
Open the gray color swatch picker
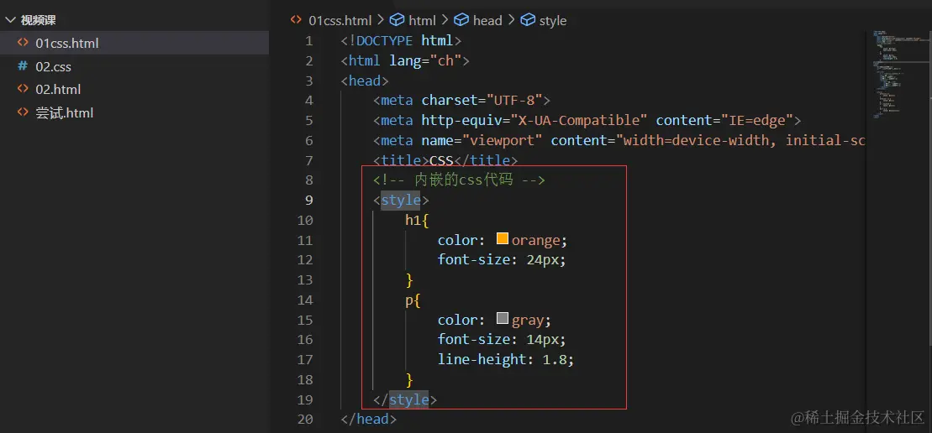[503, 318]
